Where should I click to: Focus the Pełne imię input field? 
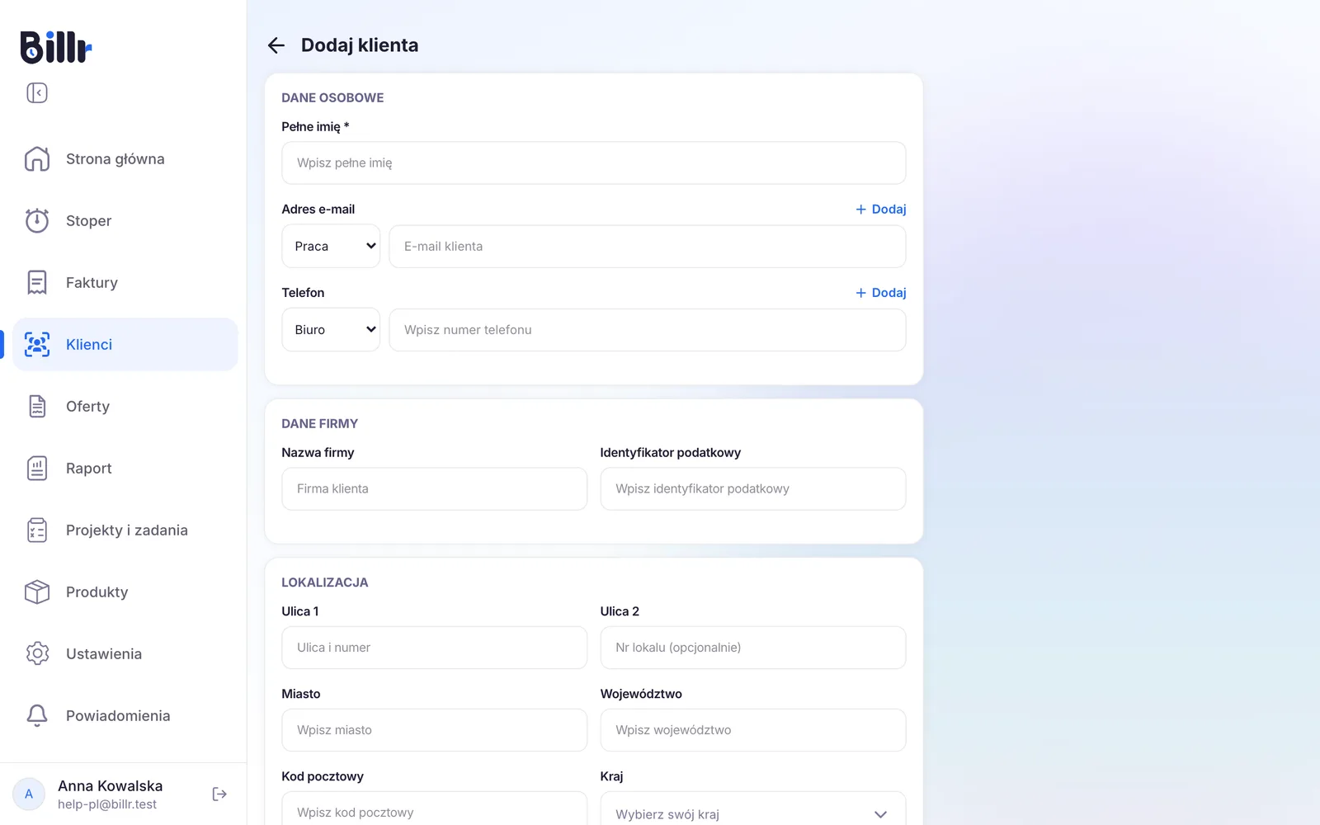pyautogui.click(x=594, y=163)
